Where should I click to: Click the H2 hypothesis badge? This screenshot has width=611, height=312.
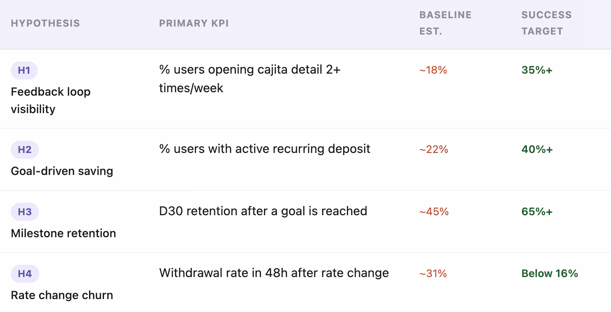(25, 150)
